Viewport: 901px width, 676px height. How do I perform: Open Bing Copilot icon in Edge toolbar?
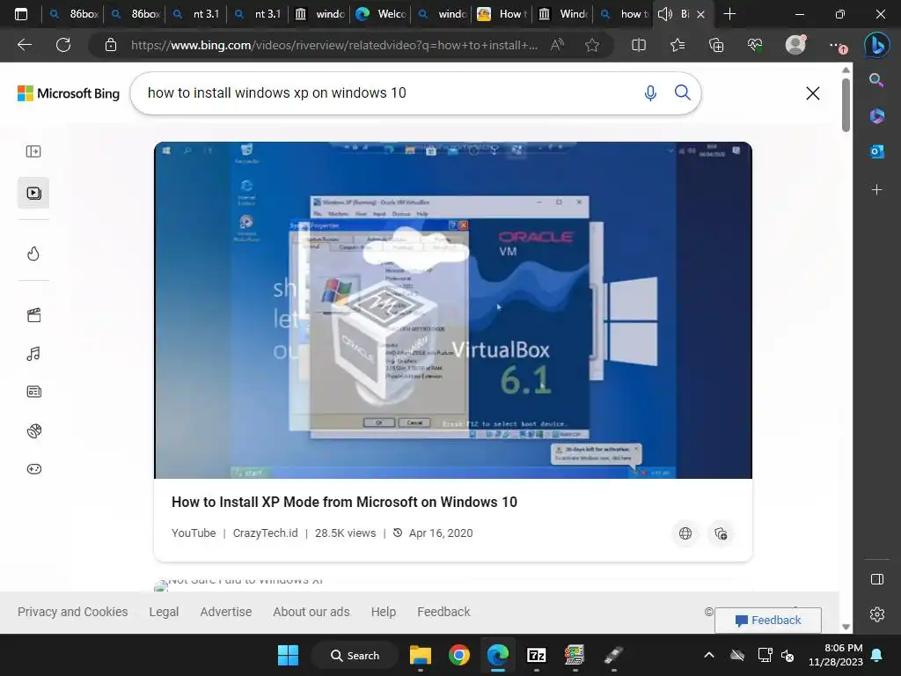pos(877,45)
